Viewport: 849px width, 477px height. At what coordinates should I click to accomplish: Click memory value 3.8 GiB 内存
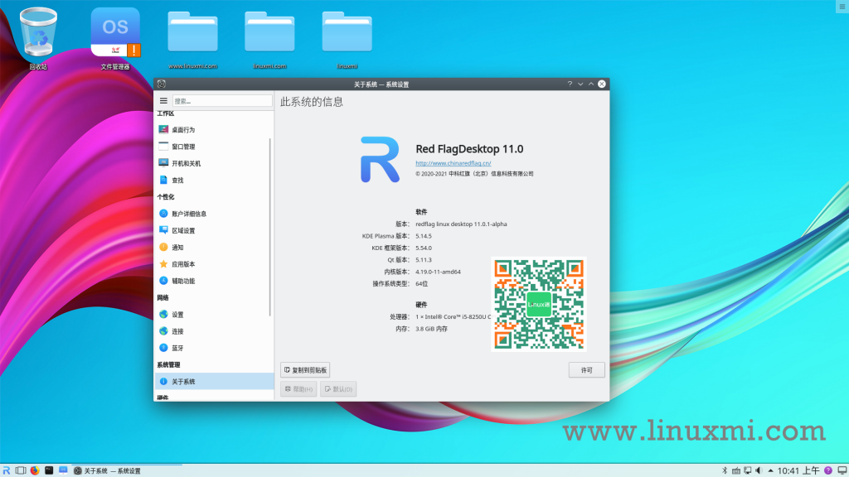(x=431, y=328)
